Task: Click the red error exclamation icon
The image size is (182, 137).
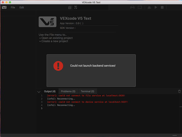Action: click(58, 66)
